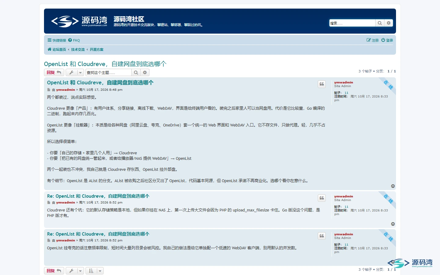
Task: Quote the reply mentioning upload_max_filesize
Action: point(322,198)
